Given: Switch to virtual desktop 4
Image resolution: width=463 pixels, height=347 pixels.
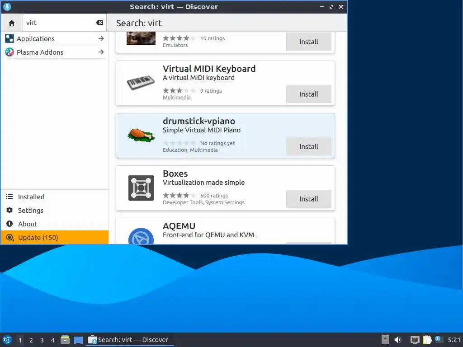Looking at the screenshot, I should click(53, 340).
